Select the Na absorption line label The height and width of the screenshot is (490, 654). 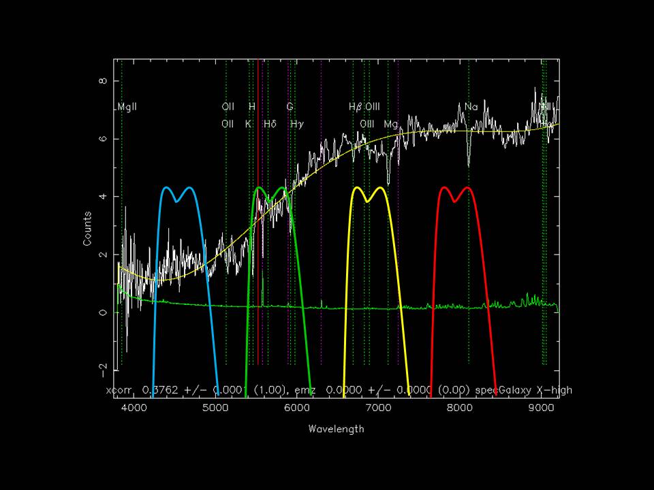(x=471, y=107)
